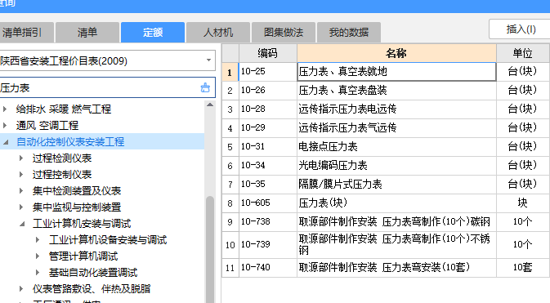Select 自动化控制仪表安装工程 tree item
This screenshot has height=303, width=550.
click(70, 141)
